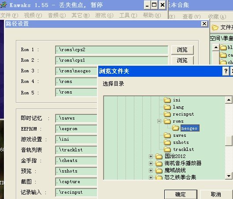Click the Rom 3 path field

click(x=76, y=71)
